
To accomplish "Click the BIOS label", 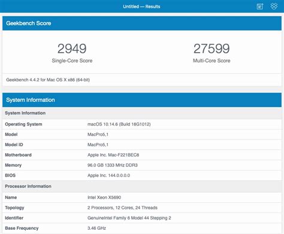I will click(10, 175).
